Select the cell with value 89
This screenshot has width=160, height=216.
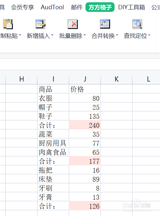[x=85, y=179]
